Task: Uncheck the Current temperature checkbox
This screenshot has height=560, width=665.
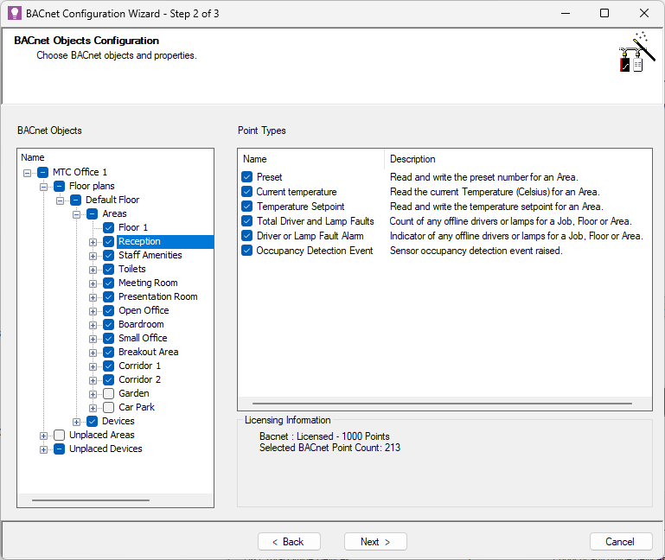Action: (x=246, y=192)
